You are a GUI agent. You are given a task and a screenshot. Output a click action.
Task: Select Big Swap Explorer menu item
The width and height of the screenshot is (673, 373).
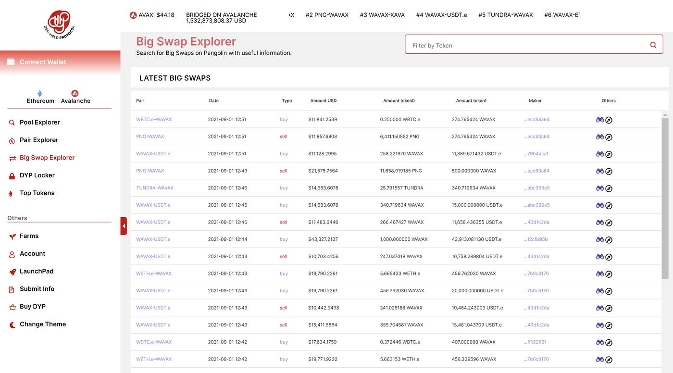(x=47, y=158)
